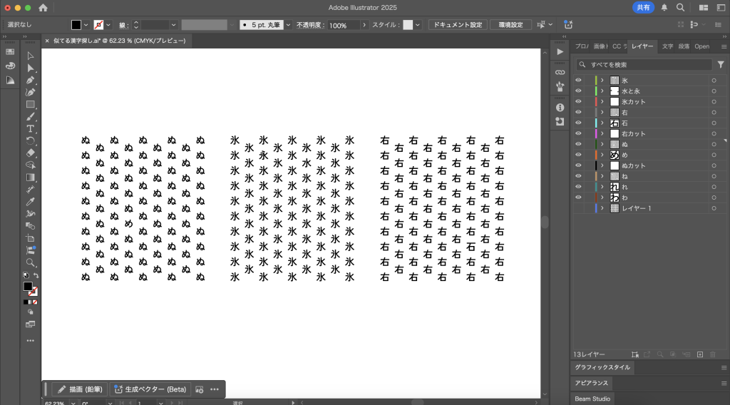This screenshot has height=405, width=730.
Task: Hide the め layer
Action: (x=578, y=155)
